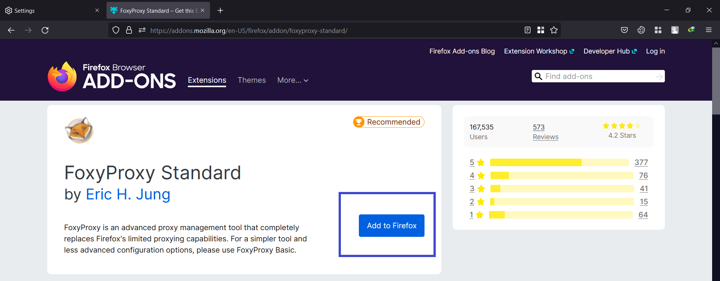Screen dimensions: 720x281
Task: Open the 76 four-star reviews count
Action: click(x=643, y=175)
